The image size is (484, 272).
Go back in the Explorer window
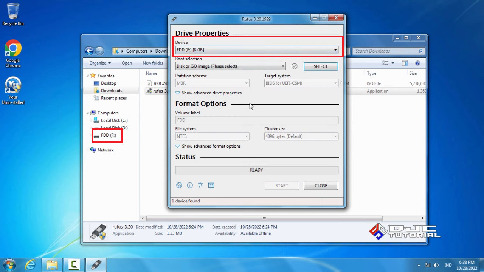[89, 51]
